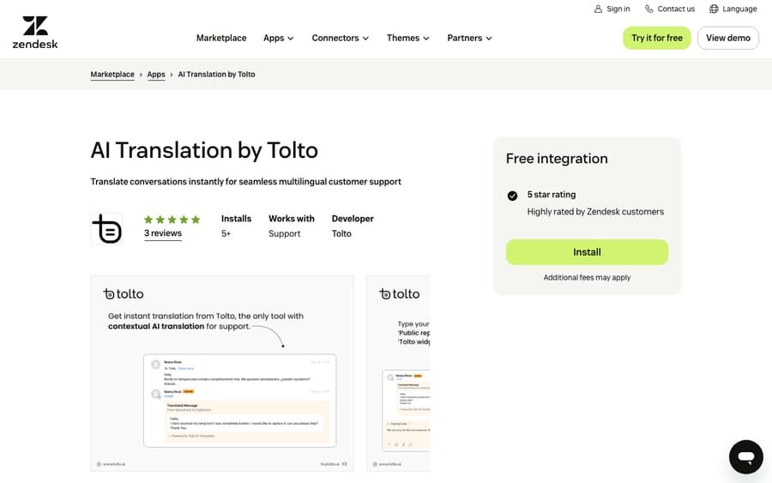772x483 pixels.
Task: Click Works with value Support
Action: click(284, 234)
